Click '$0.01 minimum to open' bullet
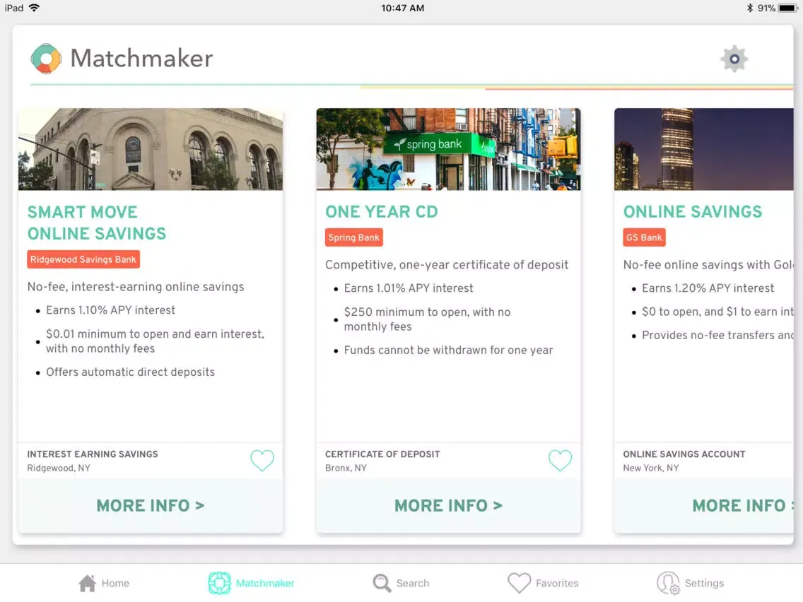The width and height of the screenshot is (803, 602). [x=156, y=341]
